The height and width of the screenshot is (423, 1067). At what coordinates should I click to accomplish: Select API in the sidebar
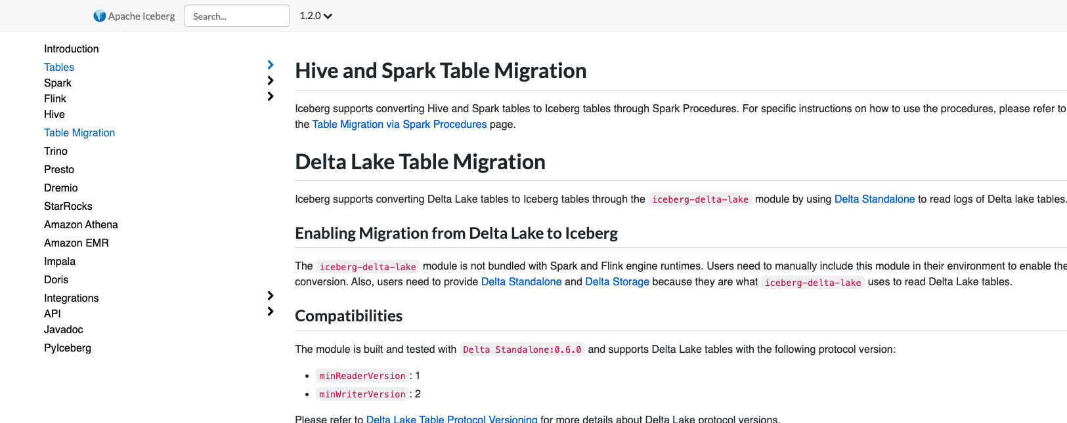click(x=53, y=313)
